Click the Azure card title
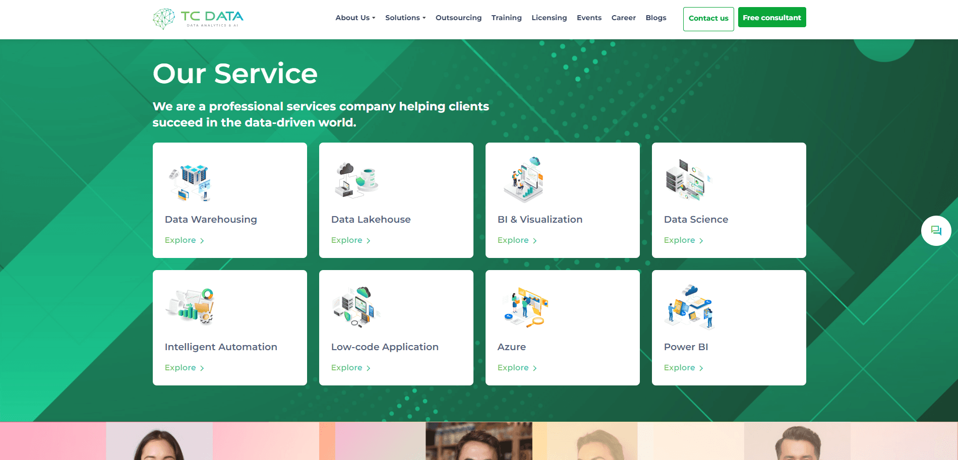The height and width of the screenshot is (460, 958). (x=511, y=347)
